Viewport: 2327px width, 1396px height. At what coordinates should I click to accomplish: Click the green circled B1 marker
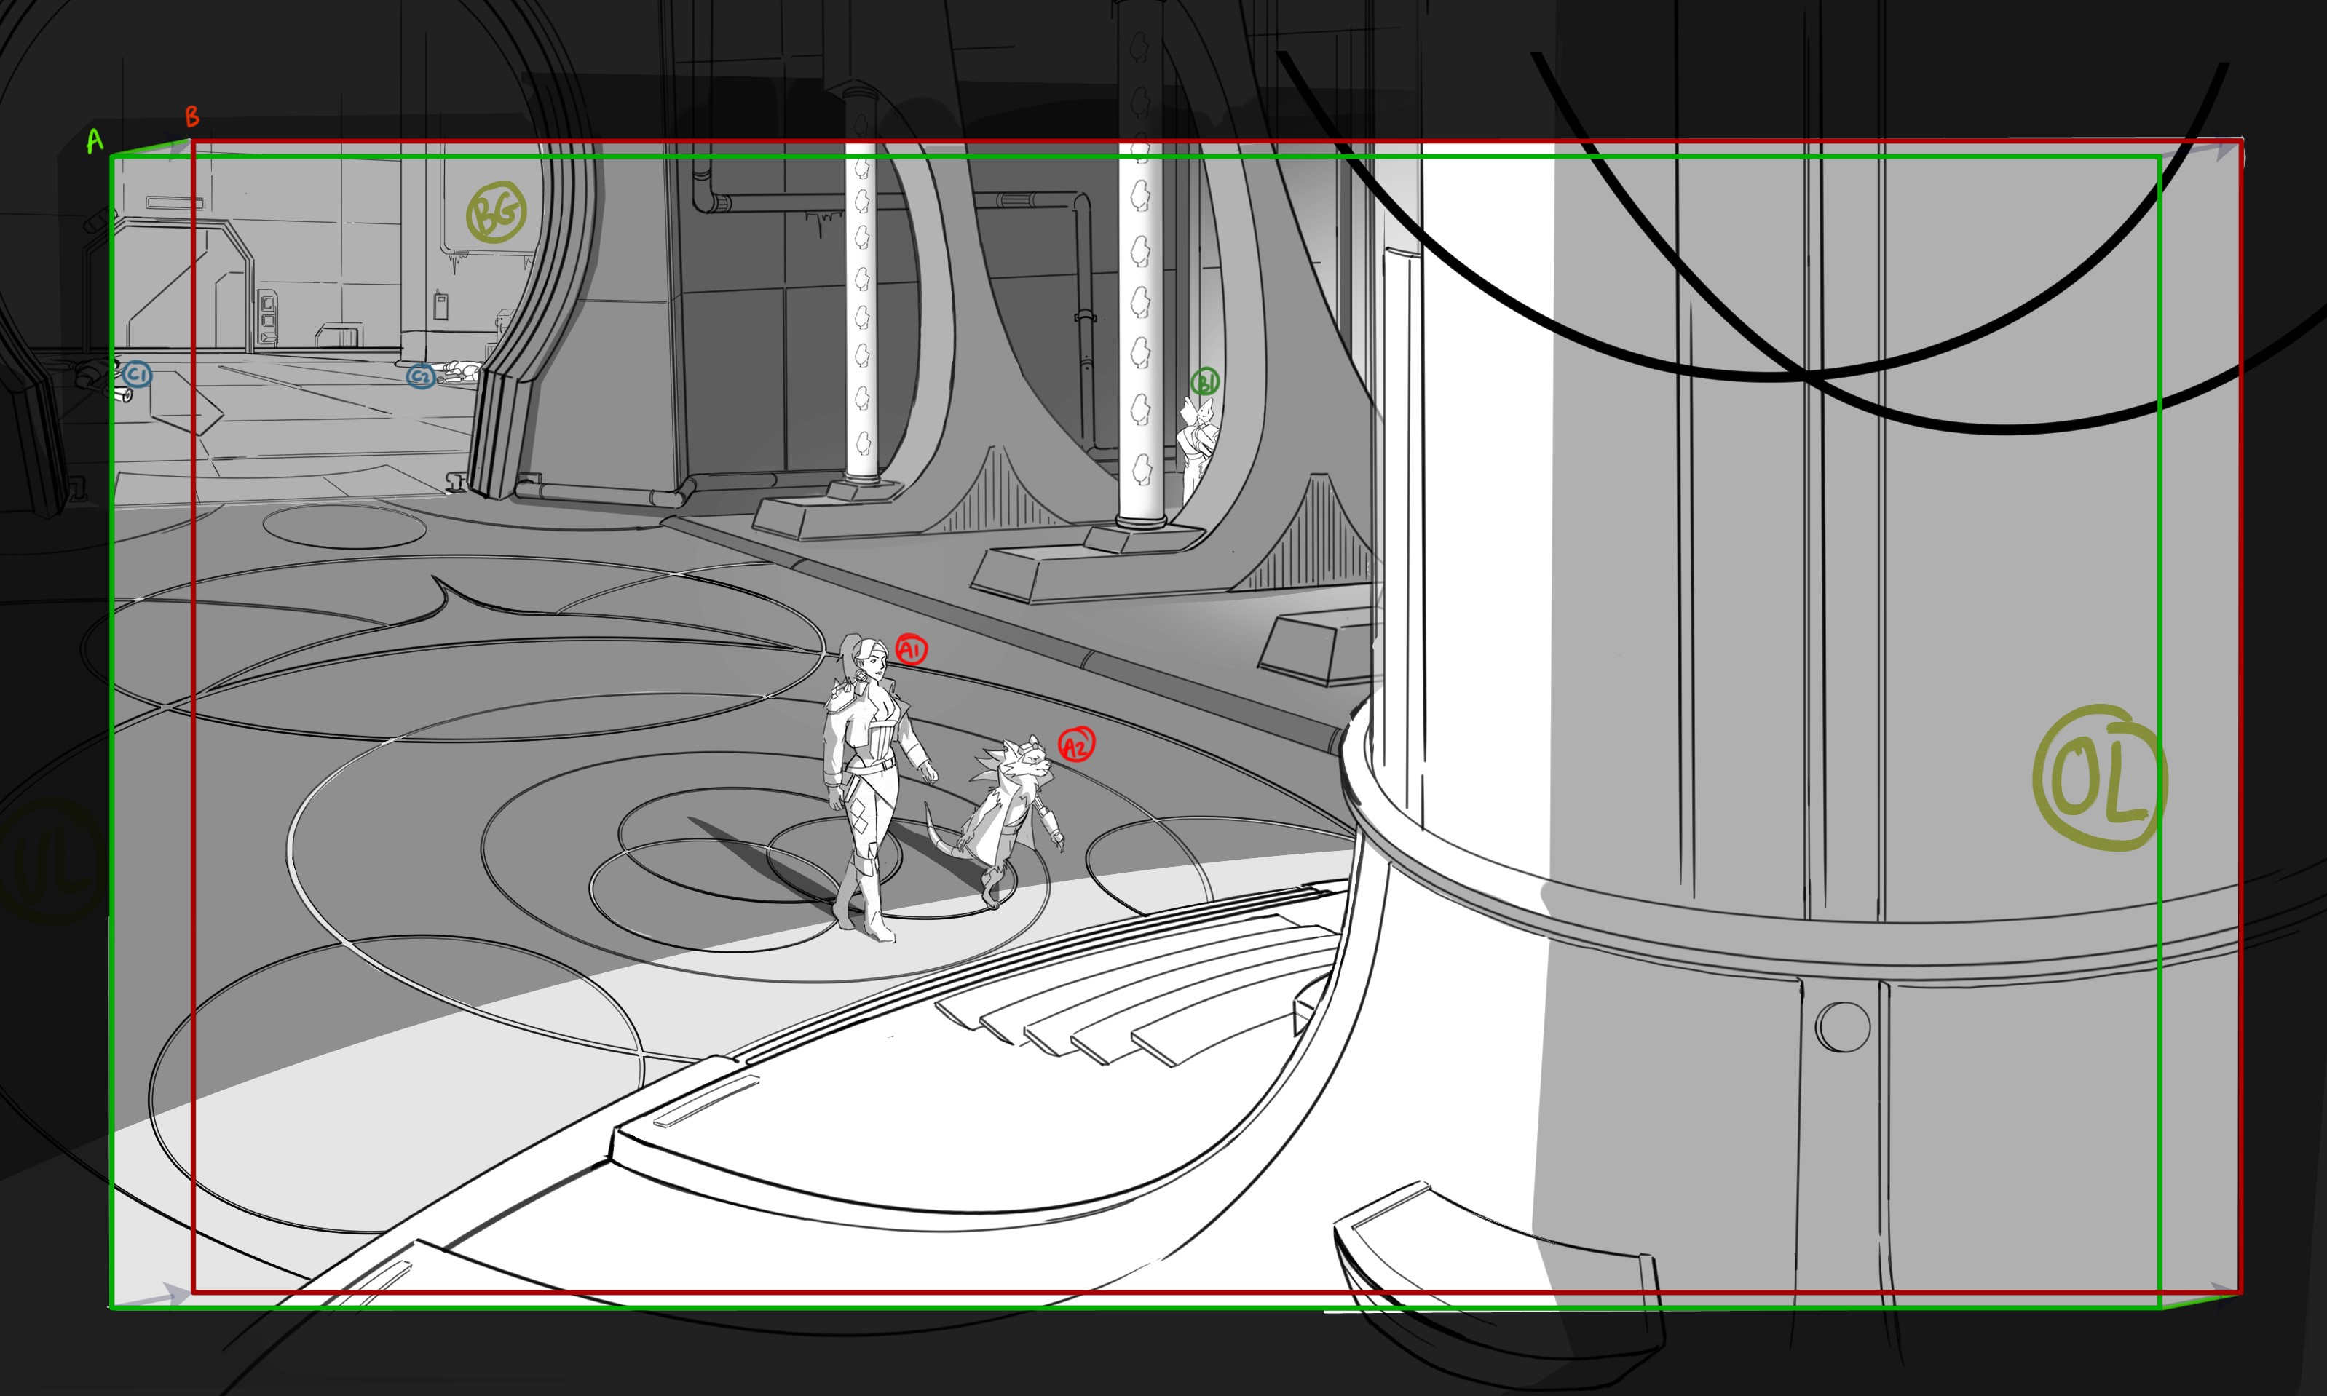pyautogui.click(x=1204, y=382)
